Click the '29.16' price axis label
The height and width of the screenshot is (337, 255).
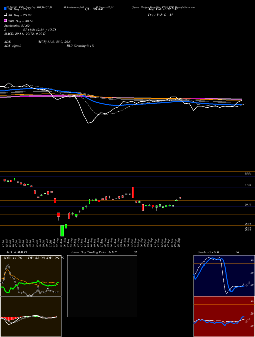(248, 205)
